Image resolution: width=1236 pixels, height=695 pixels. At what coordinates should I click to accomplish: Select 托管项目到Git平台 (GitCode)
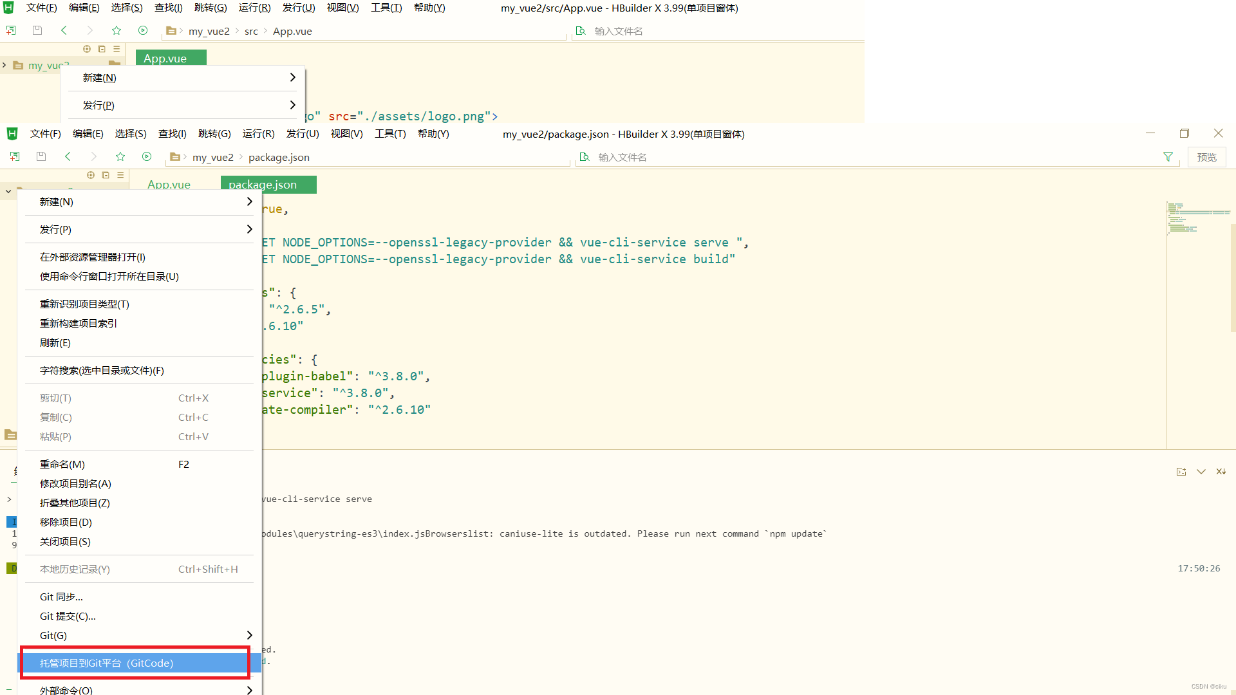pos(139,663)
